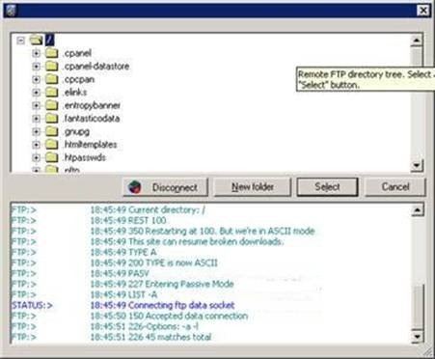Click the .cpanel-datastore folder icon
435x359 pixels.
click(x=51, y=67)
